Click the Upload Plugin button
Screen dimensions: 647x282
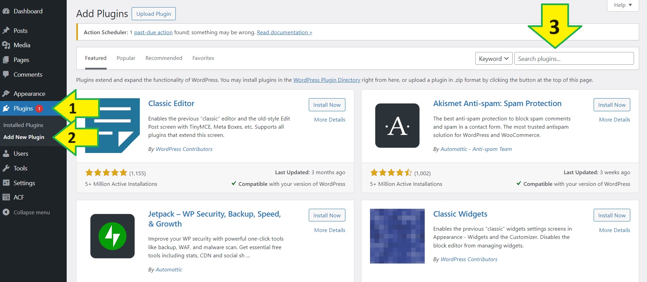(154, 14)
